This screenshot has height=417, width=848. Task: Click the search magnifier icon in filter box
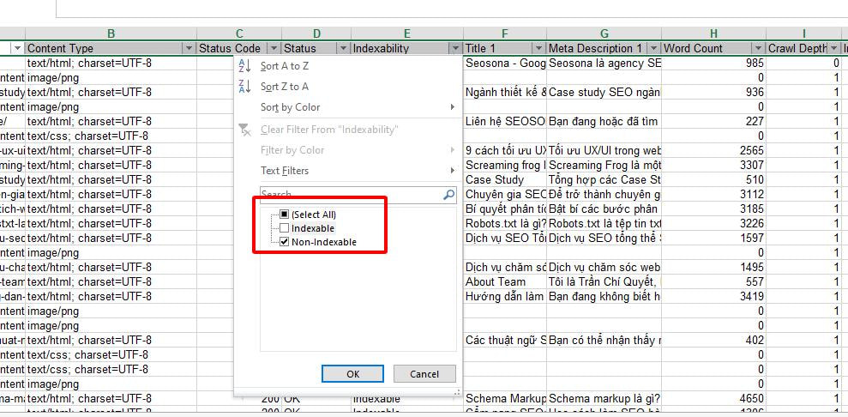[448, 195]
